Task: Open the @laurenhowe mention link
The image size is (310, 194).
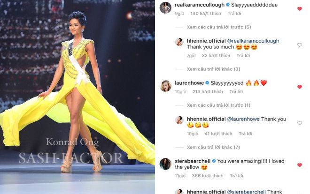Action: (243, 119)
